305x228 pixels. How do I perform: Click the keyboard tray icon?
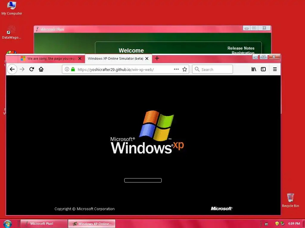pos(267,224)
